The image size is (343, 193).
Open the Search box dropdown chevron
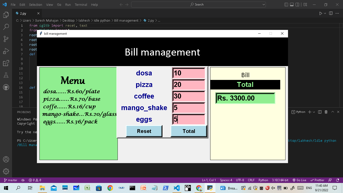(x=263, y=4)
